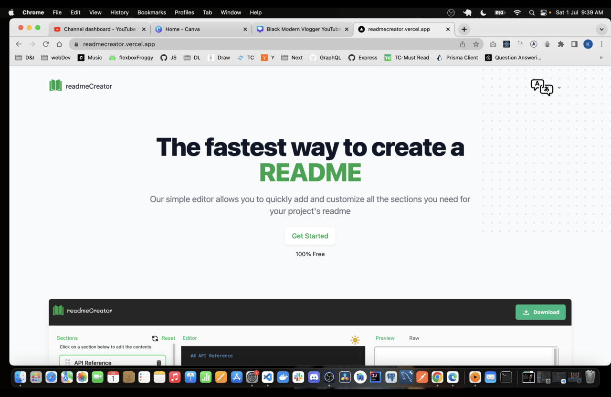Select the API Reference section item

(113, 361)
